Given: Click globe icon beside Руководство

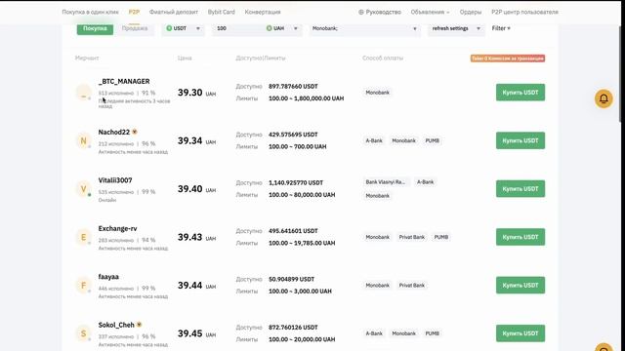Looking at the screenshot, I should (x=361, y=12).
